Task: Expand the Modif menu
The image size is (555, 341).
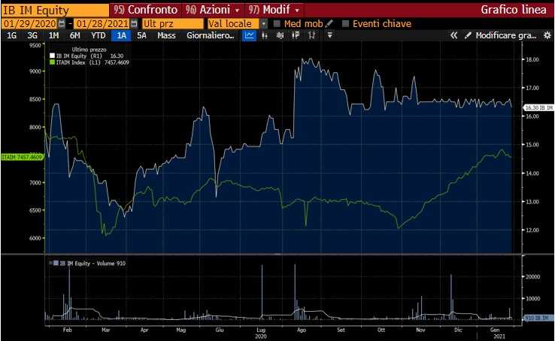Action: point(274,10)
